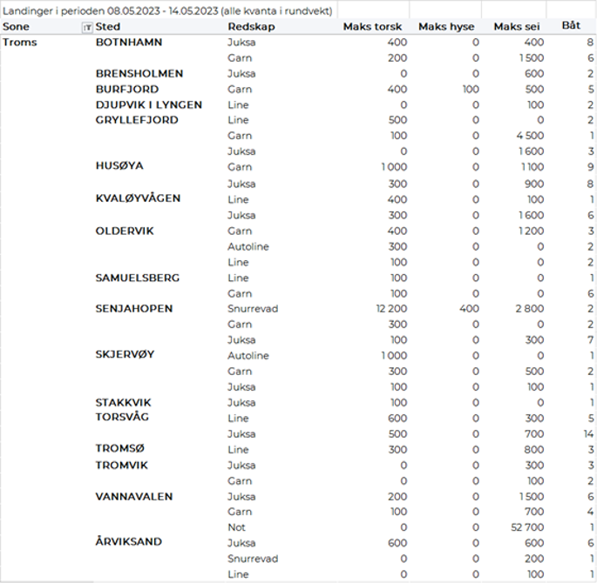The height and width of the screenshot is (583, 597).
Task: Select the Maks hyse header cell
Action: click(x=448, y=27)
